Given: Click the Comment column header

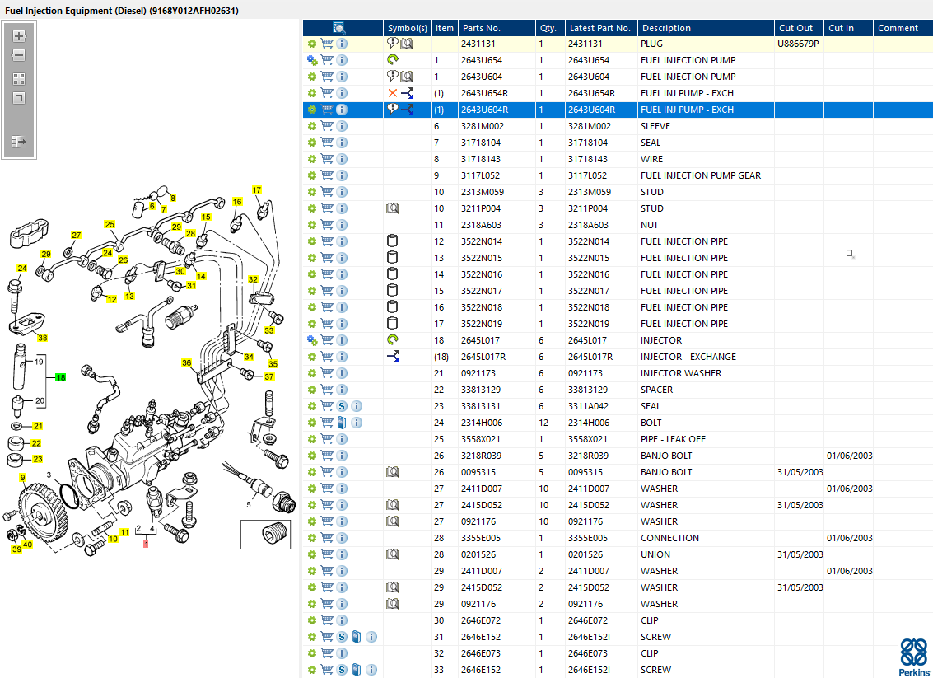Looking at the screenshot, I should (x=903, y=28).
